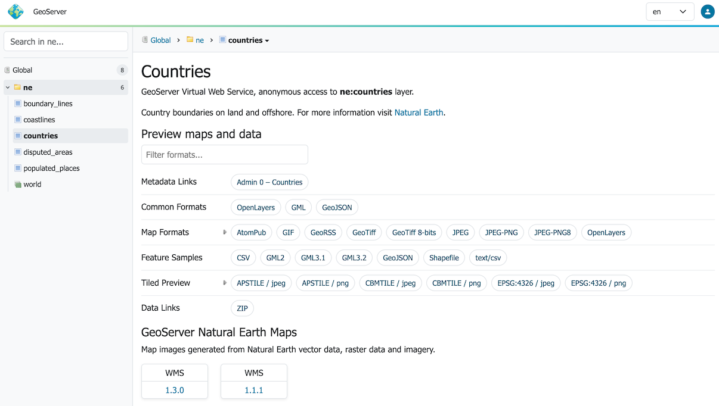The height and width of the screenshot is (406, 719).
Task: Click the boundary_lines layer icon
Action: point(18,104)
